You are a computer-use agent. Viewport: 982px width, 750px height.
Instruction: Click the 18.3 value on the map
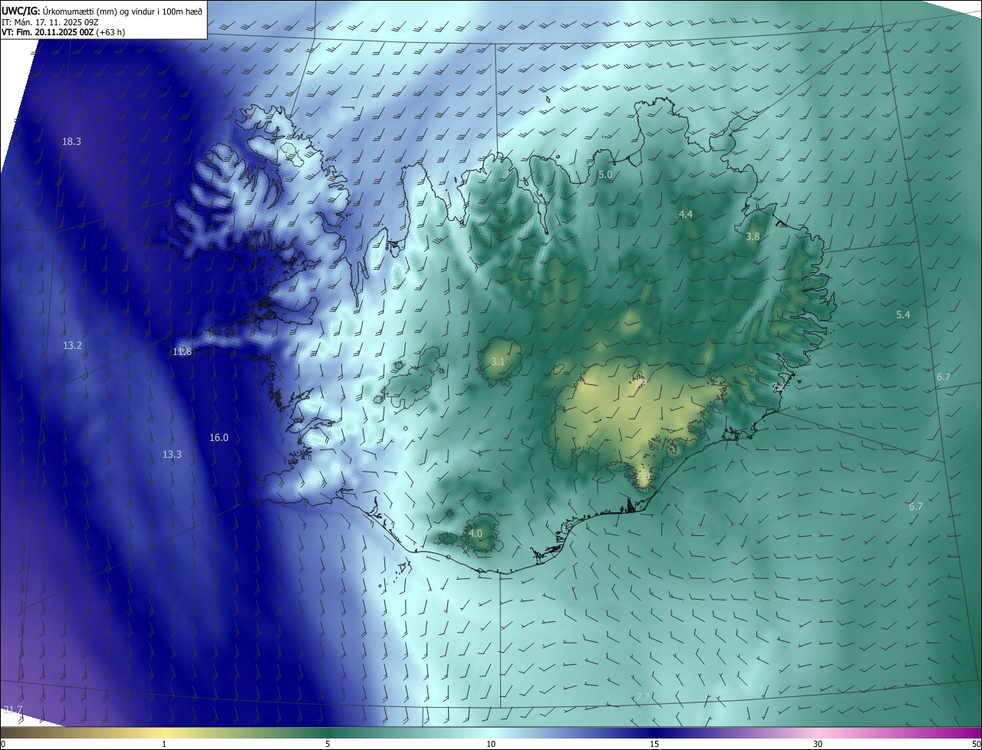[x=71, y=141]
